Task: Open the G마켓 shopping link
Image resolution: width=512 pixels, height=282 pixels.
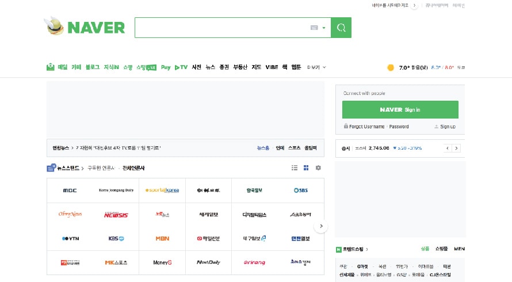Action: click(x=362, y=266)
